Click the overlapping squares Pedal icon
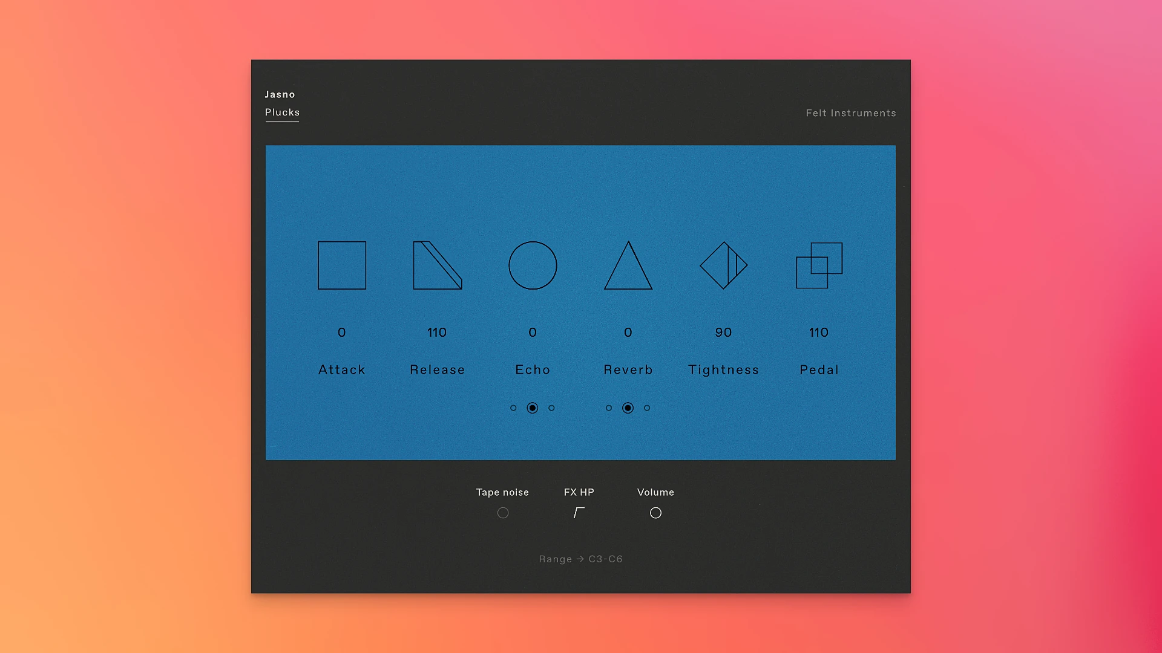 click(x=819, y=265)
